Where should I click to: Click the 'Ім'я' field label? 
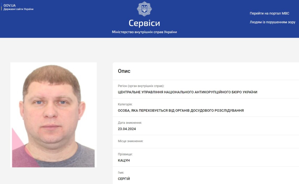coord(121,172)
